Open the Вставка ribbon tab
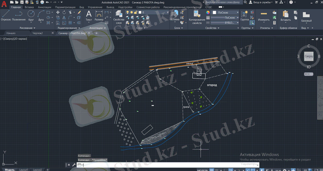This screenshot has height=171, width=323. click(x=29, y=7)
